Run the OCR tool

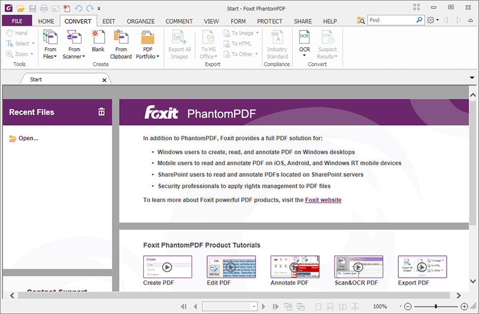coord(304,43)
